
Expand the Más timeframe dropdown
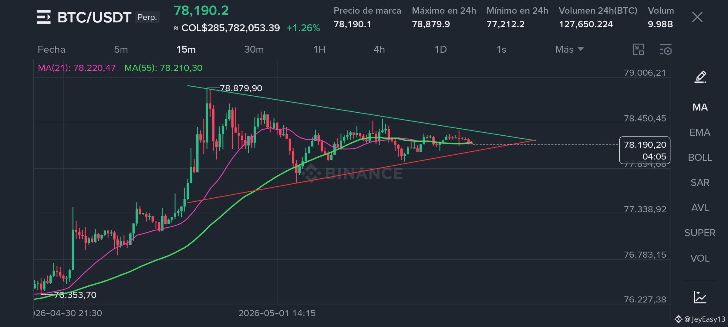569,49
